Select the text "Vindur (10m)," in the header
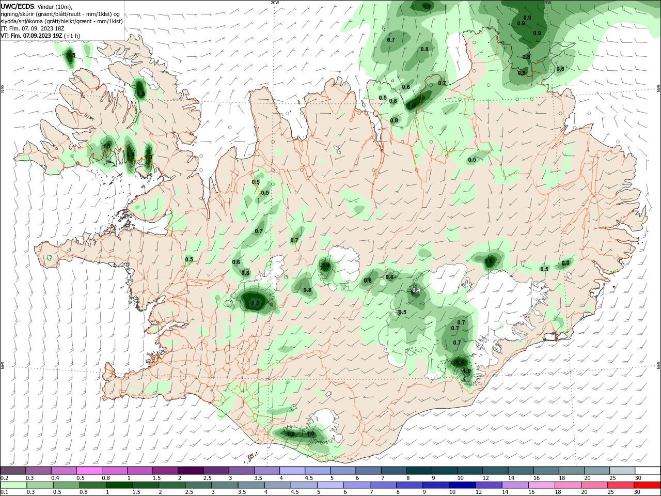Image resolution: width=661 pixels, height=496 pixels. (55, 6)
